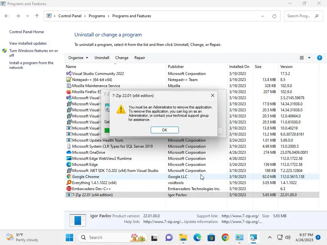Click the Notepad++ program icon
Image resolution: width=327 pixels, height=245 pixels.
point(69,79)
